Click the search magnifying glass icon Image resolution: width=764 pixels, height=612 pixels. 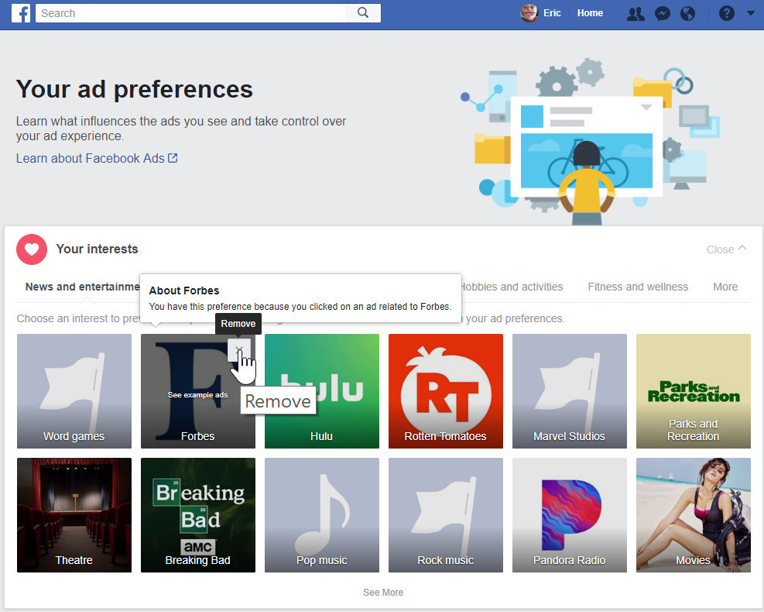tap(362, 13)
